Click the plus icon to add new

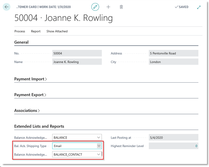(x=108, y=7)
